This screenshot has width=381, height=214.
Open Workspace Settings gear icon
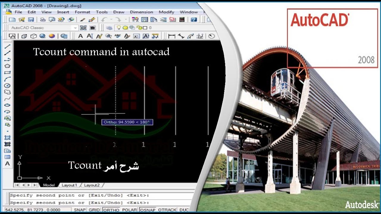pos(83,28)
